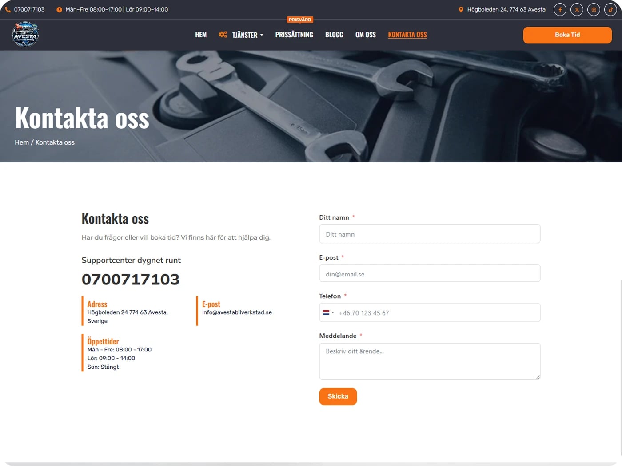Click the 'Mån - Fre: 08:00 - 17:00' line

(120, 350)
